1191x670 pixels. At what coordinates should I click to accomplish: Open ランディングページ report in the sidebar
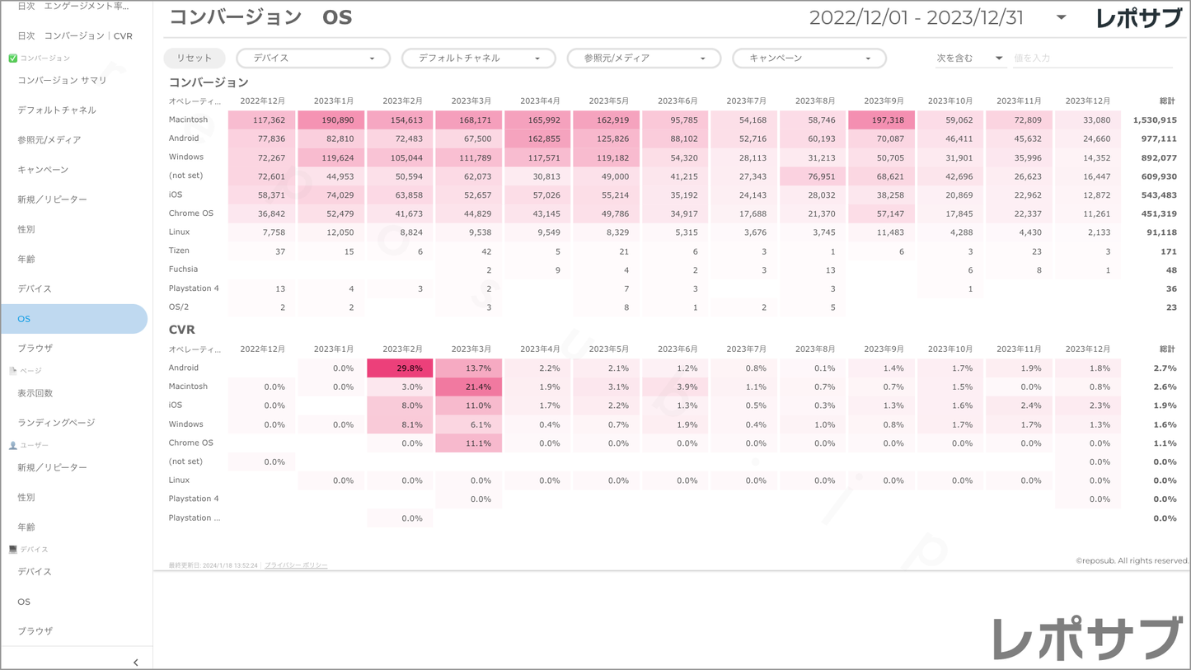pos(57,423)
